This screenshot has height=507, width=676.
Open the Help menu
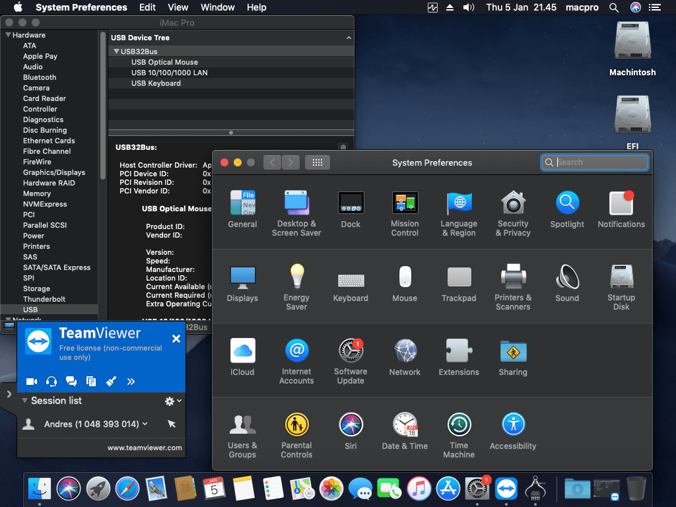point(257,7)
